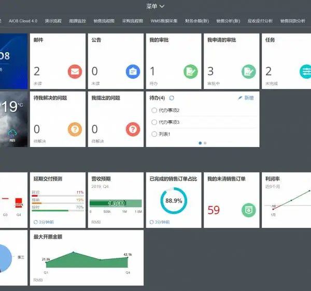Screen dimensions: 311x291
Task: Click the orange question mark icon
Action: pos(75,129)
